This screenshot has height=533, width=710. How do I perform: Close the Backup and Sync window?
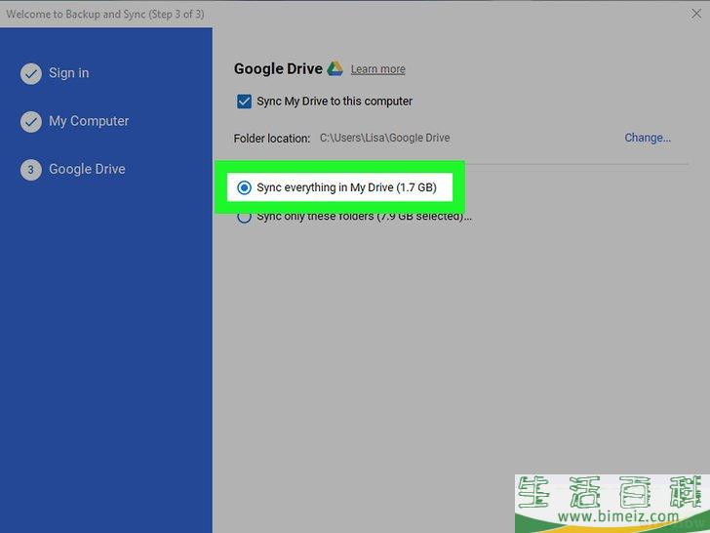click(x=696, y=14)
